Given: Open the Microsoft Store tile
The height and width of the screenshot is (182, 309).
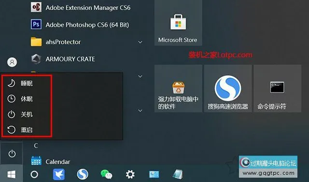Looking at the screenshot, I should pos(178,23).
